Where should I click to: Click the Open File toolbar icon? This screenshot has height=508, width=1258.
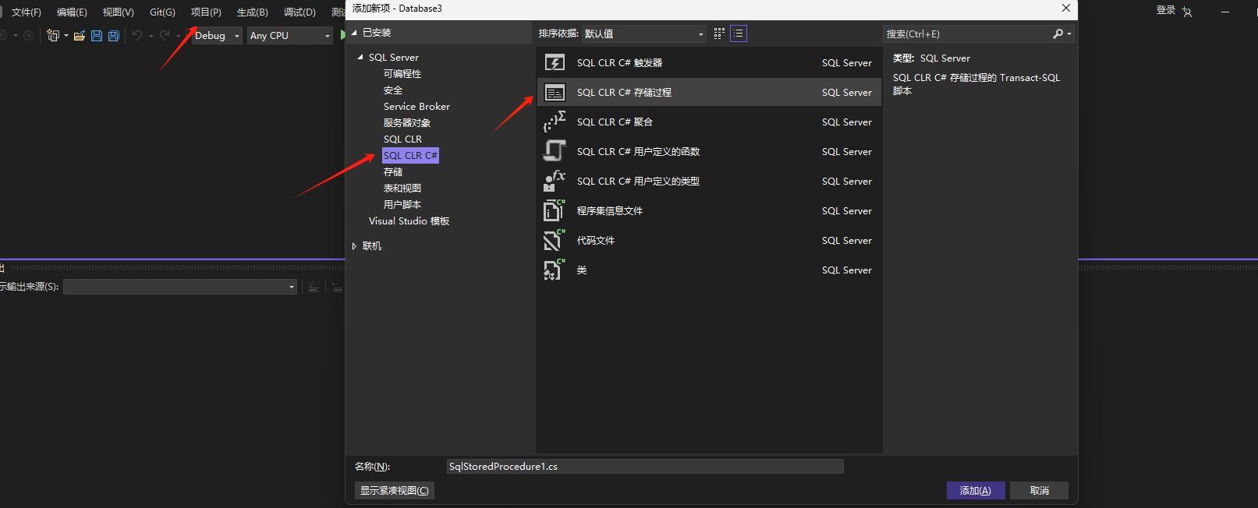(80, 36)
